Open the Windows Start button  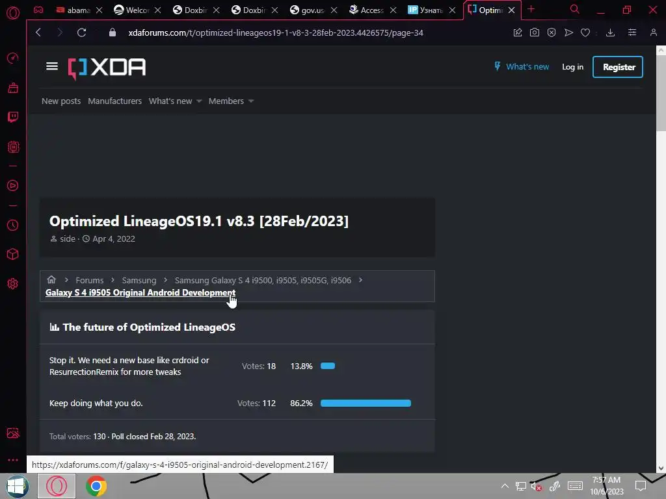pos(17,486)
